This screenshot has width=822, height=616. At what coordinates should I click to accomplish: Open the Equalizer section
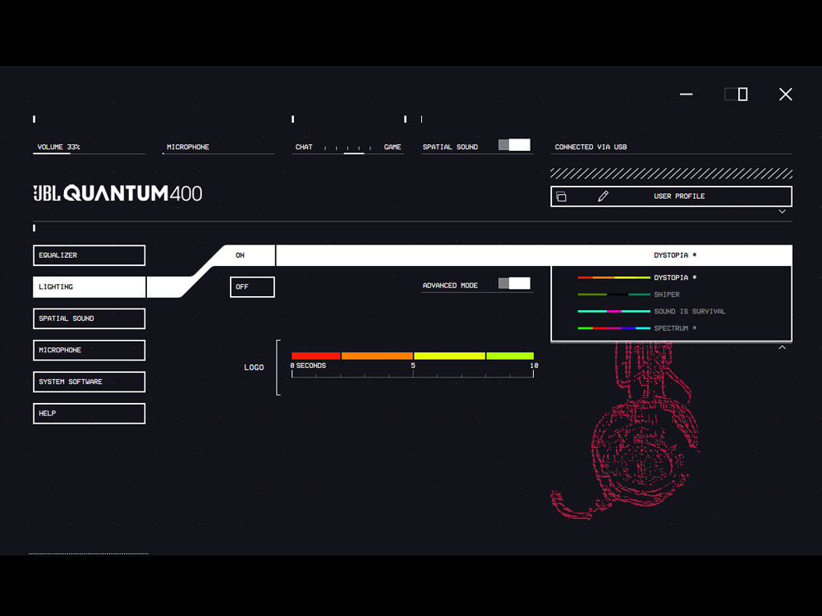coord(89,255)
